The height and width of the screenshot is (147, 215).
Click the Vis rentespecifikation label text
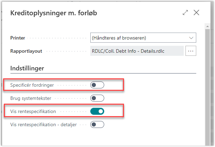tap(33, 111)
